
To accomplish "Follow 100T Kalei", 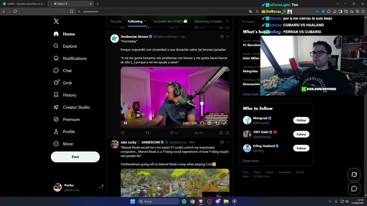I will click(301, 134).
